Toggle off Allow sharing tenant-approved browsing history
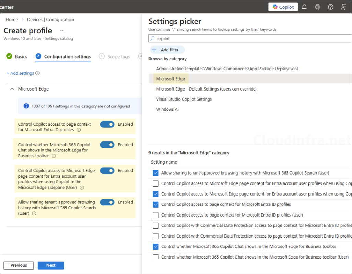Screen dimensions: 352x274 click(107, 202)
